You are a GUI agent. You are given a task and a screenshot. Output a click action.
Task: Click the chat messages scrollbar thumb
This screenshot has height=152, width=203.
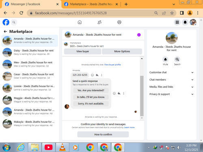click(142, 96)
